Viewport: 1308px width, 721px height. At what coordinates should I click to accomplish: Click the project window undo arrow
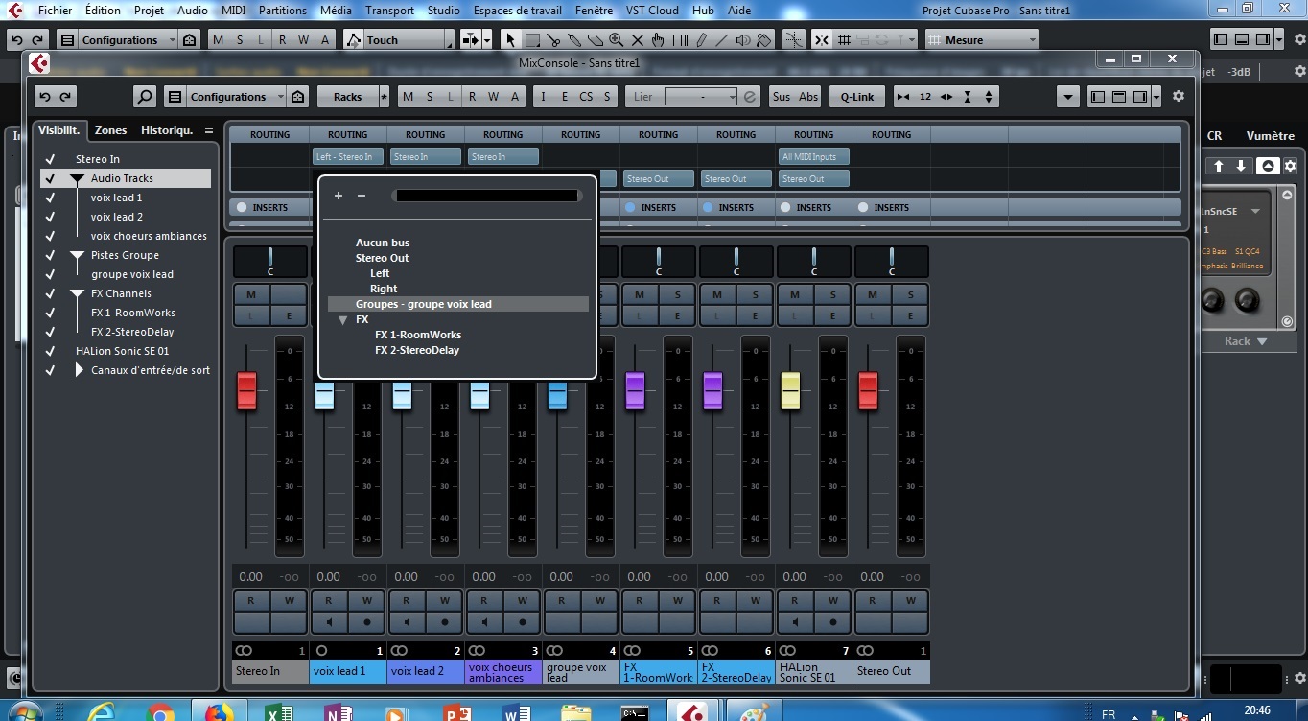[16, 40]
